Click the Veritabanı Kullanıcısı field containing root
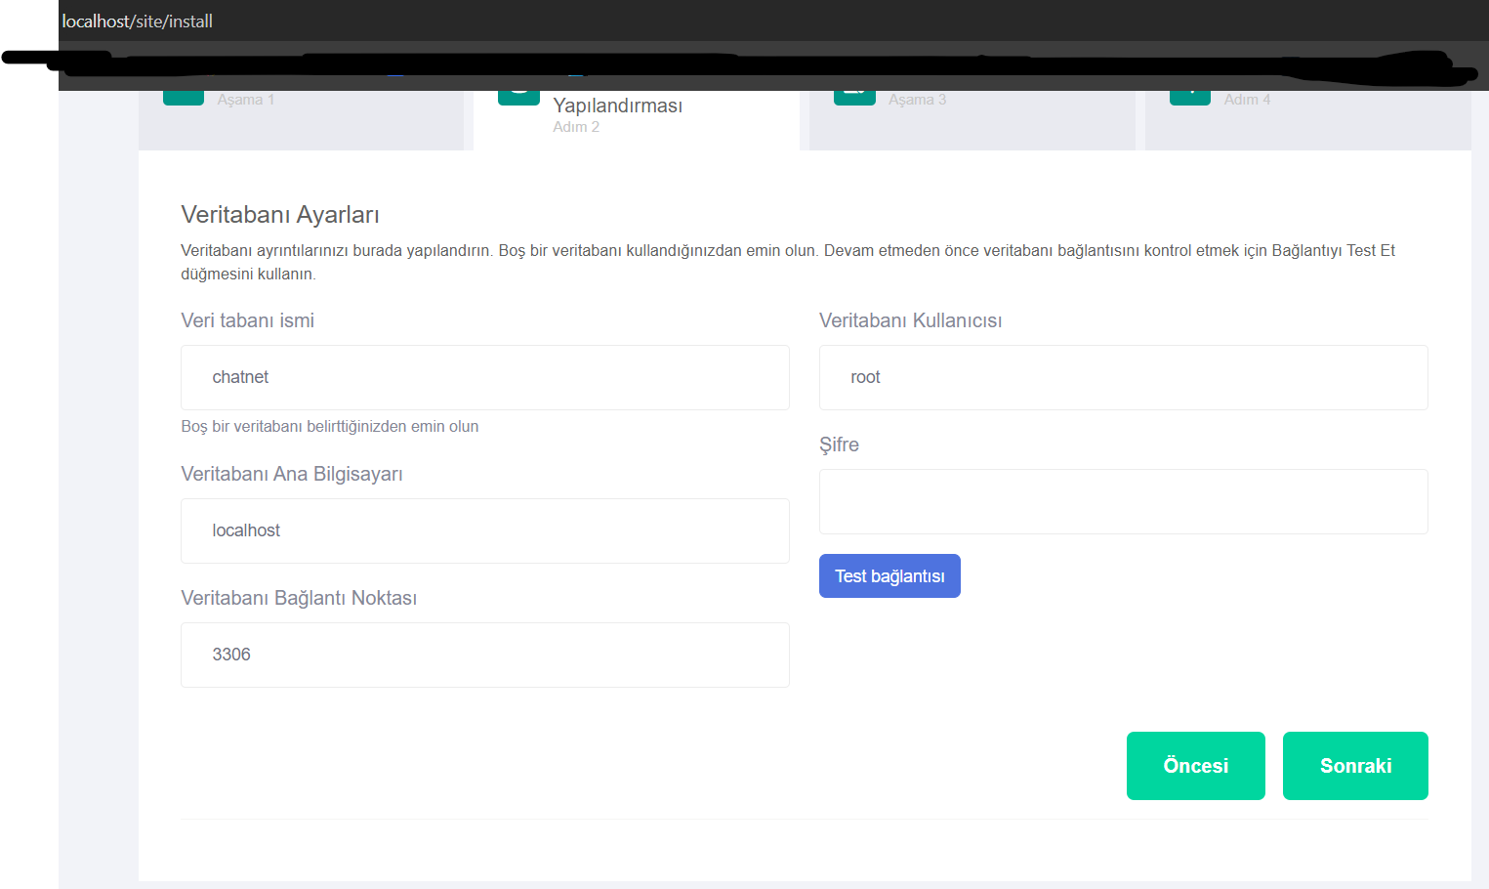Image resolution: width=1489 pixels, height=889 pixels. click(x=1123, y=377)
